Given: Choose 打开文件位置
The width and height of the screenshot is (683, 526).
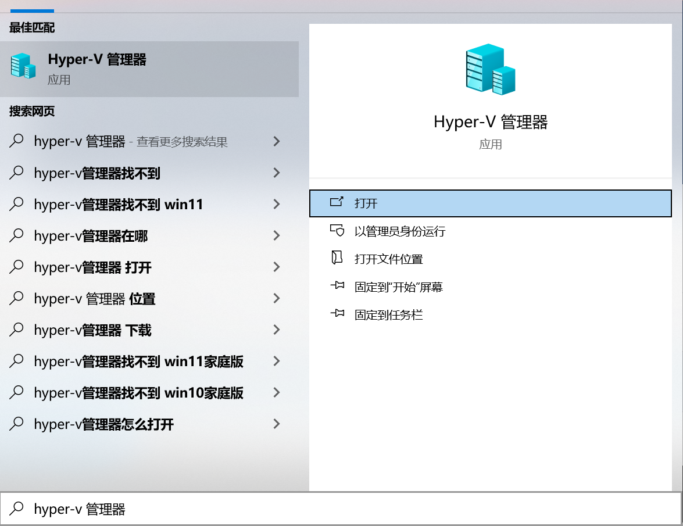Looking at the screenshot, I should pyautogui.click(x=491, y=259).
